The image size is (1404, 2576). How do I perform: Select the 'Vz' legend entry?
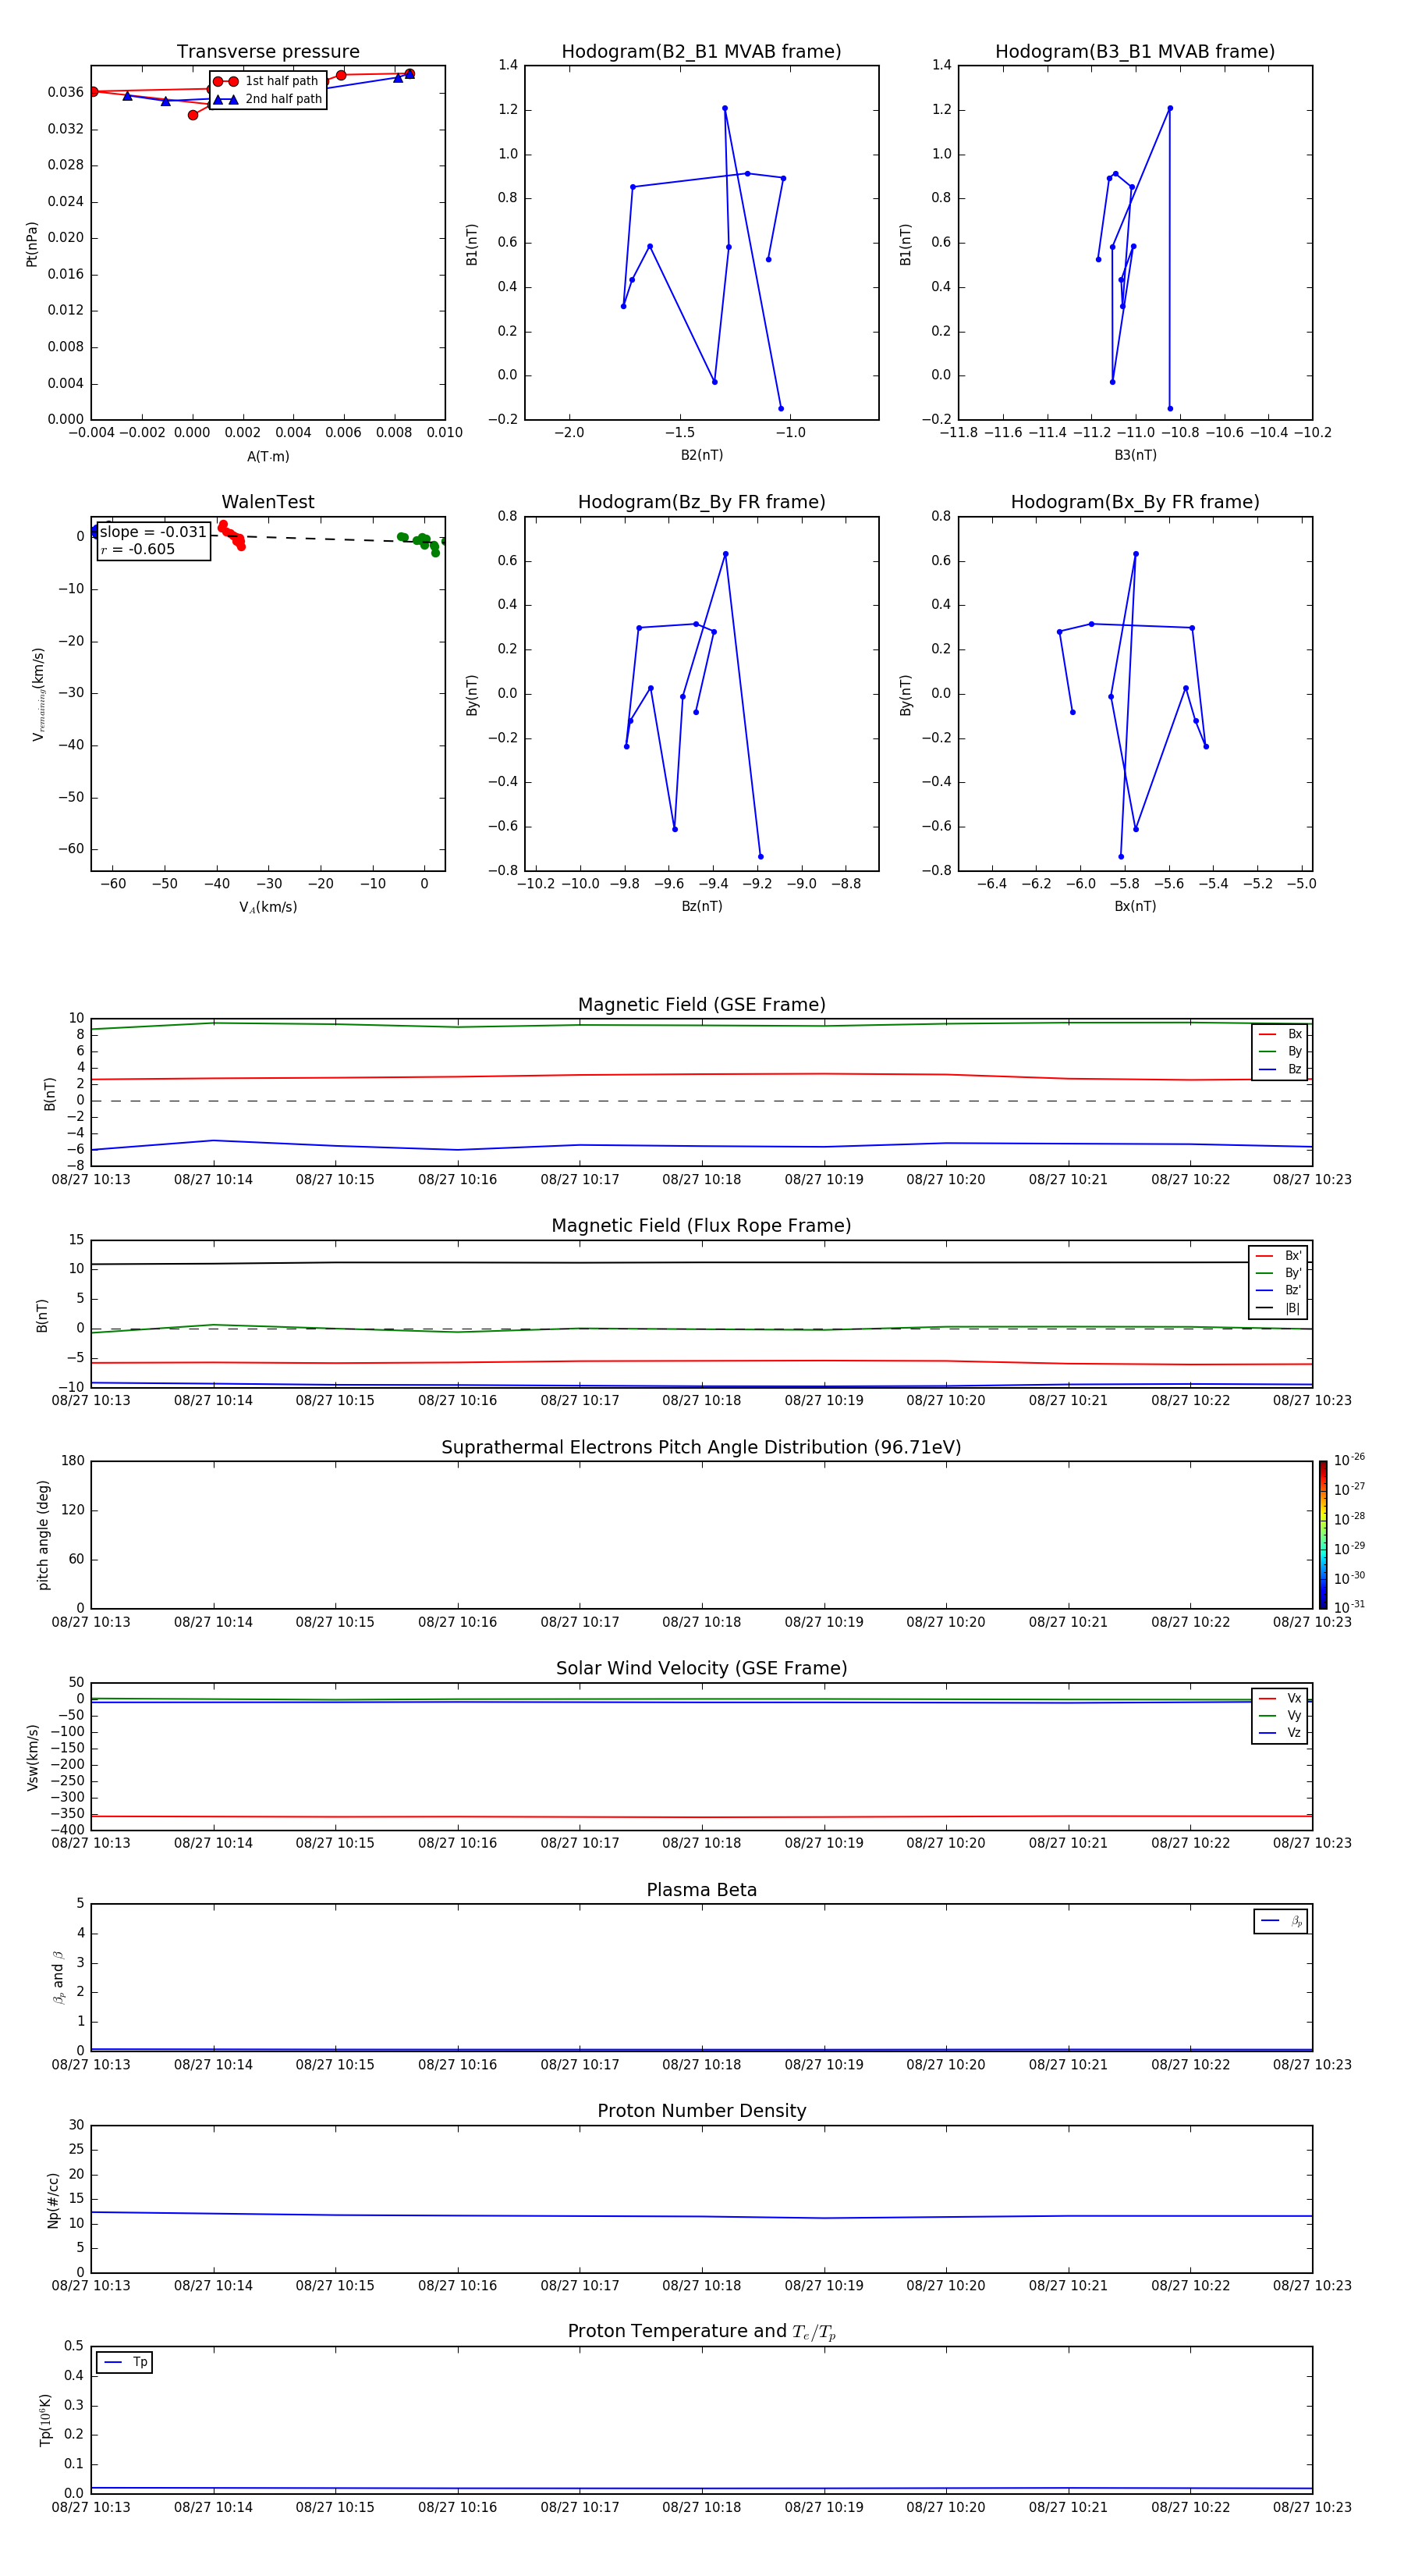pyautogui.click(x=1280, y=1733)
